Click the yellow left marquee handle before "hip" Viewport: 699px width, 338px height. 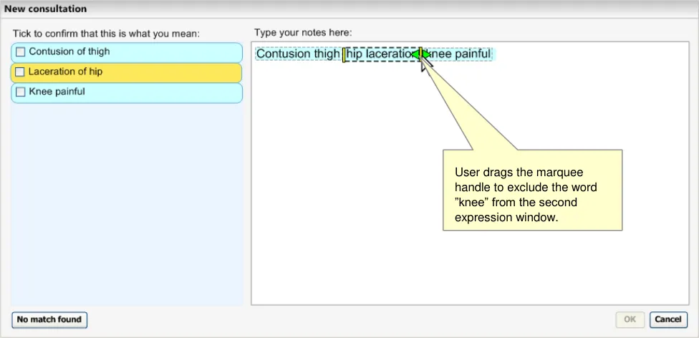[344, 54]
